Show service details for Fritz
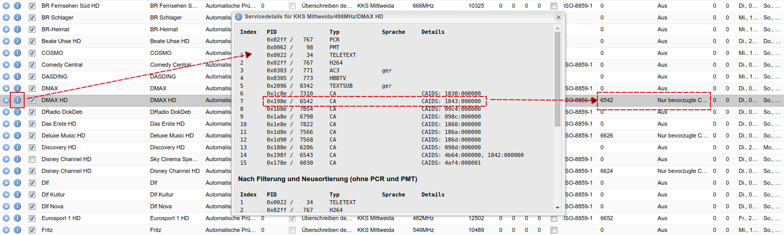The height and width of the screenshot is (235, 784). pos(17,230)
